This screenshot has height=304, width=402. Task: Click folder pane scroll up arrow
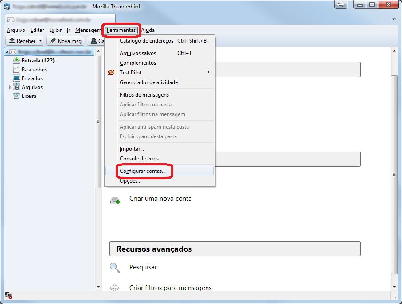[x=98, y=51]
